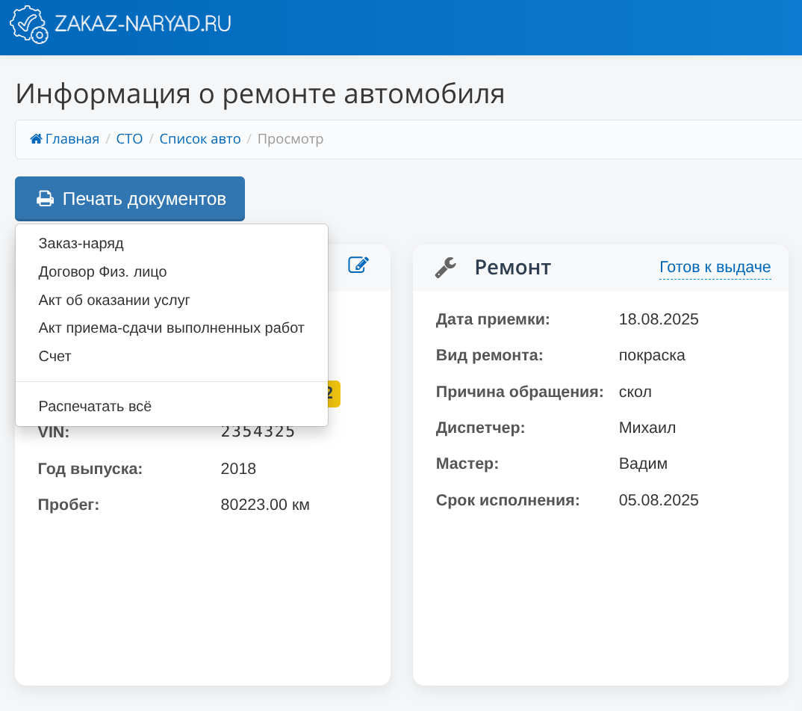
Task: Select the Просмотр breadcrumb item
Action: (290, 139)
